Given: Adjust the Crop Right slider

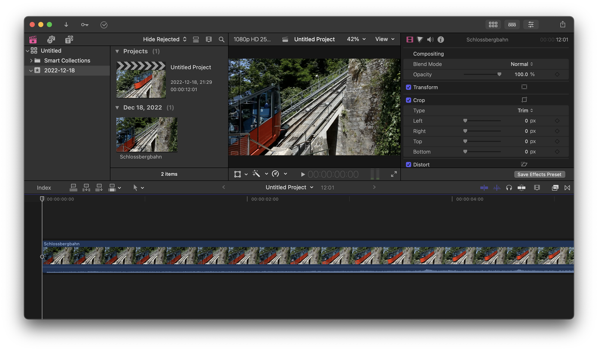Looking at the screenshot, I should coord(482,131).
